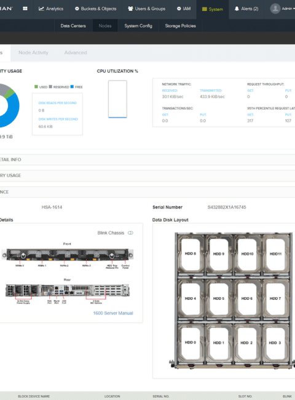Viewport: 295px width, 400px height.
Task: Select HDD 4 in disk layout
Action: [x=191, y=298]
